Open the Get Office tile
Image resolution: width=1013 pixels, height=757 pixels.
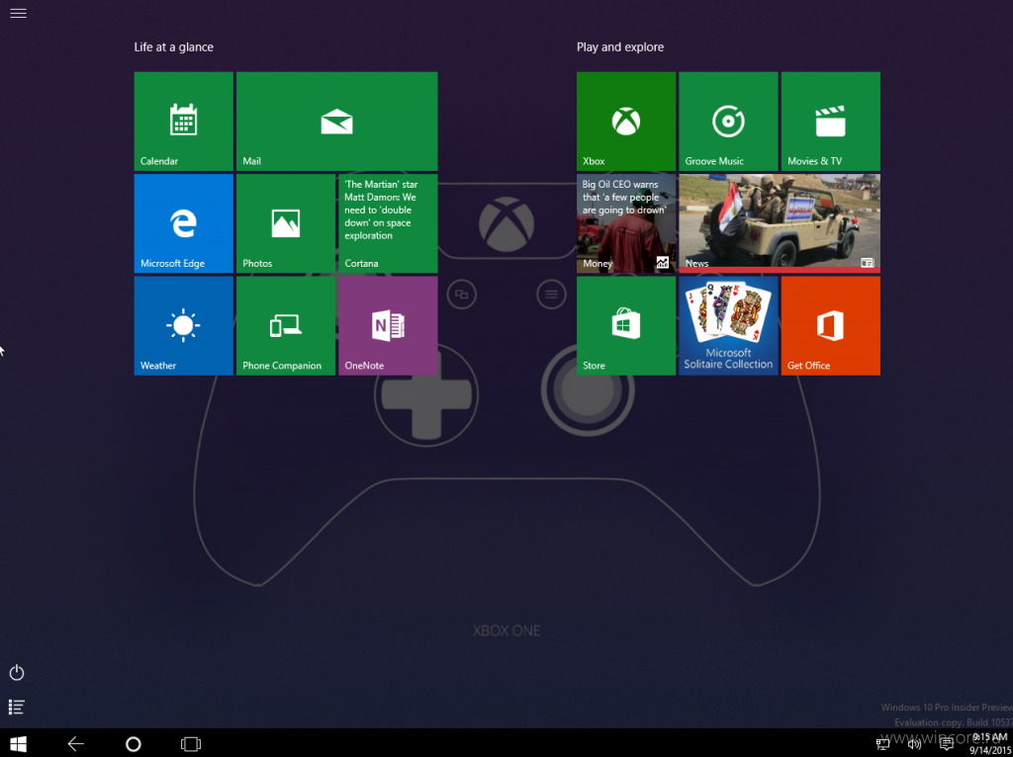pyautogui.click(x=830, y=325)
